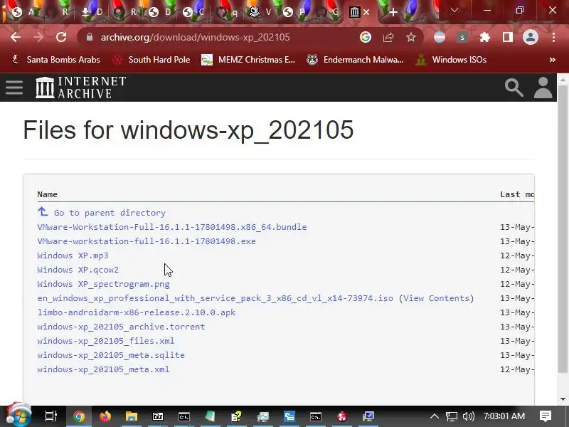Screen dimensions: 569x427
Task: Open Chrome from the taskbar
Action: [x=79, y=416]
